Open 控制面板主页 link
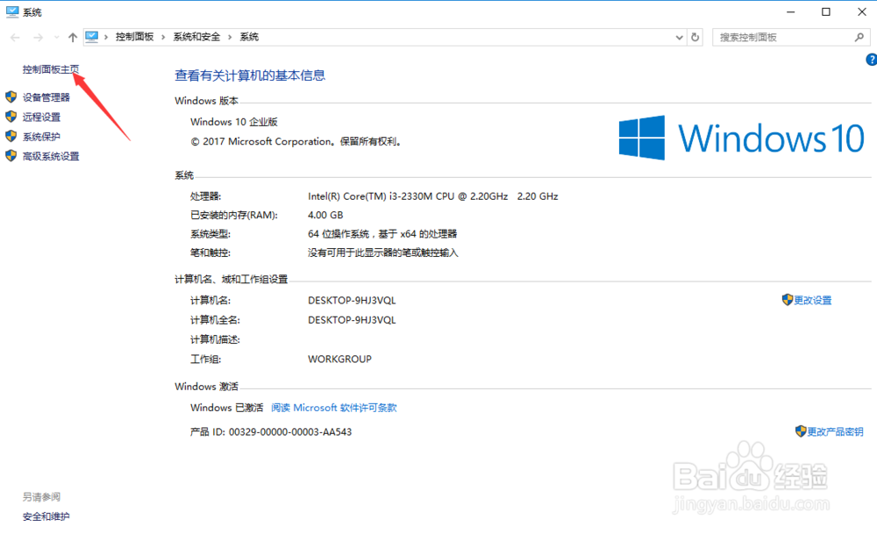The height and width of the screenshot is (534, 877). coord(50,68)
